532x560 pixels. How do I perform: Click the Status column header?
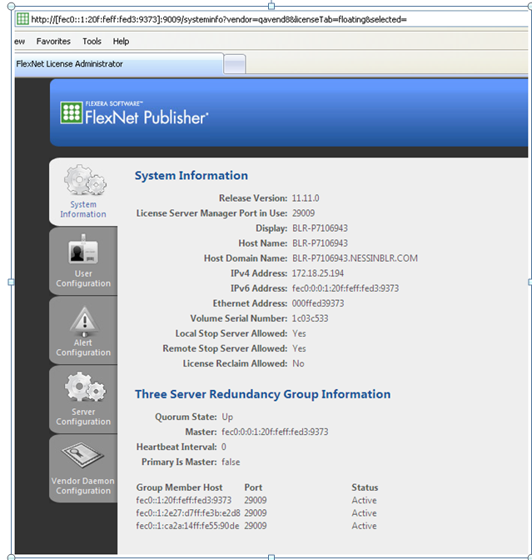365,487
